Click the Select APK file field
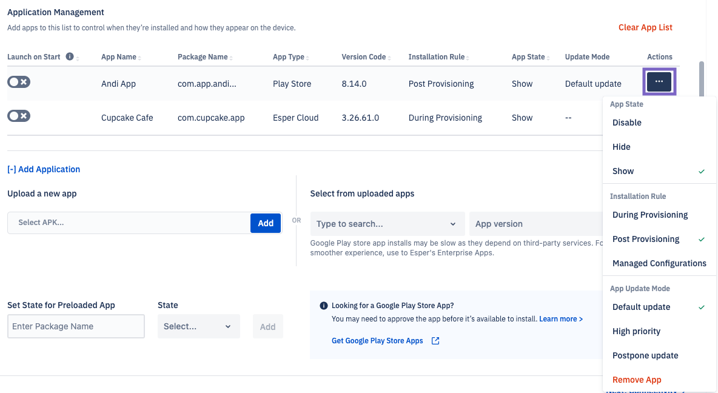The image size is (718, 393). [129, 223]
